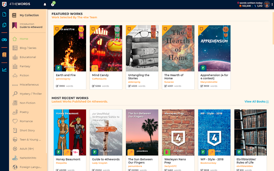This screenshot has width=274, height=171.
Task: Click the NaNoWriMo ship icon
Action: coord(15,158)
